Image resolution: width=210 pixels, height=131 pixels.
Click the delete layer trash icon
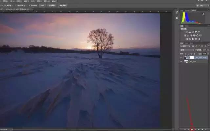pos(206,129)
